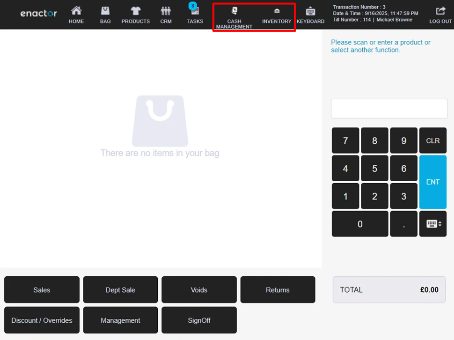Open the Bag view
454x340 pixels.
tap(105, 13)
